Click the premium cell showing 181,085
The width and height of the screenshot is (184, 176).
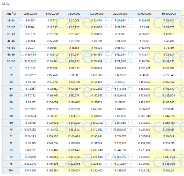120,116
